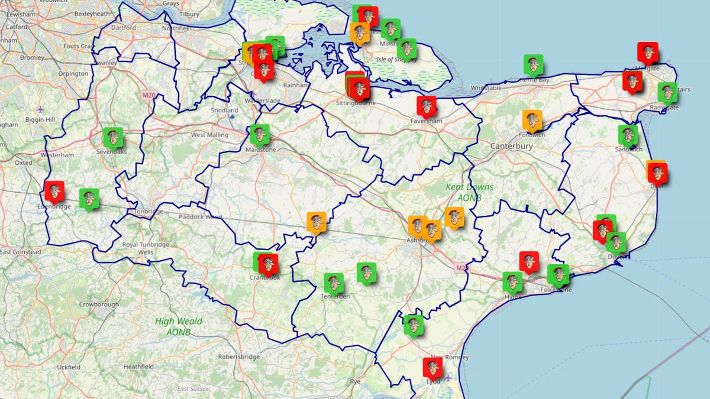The width and height of the screenshot is (710, 399).
Task: Select the West Malling label
Action: pos(209,135)
